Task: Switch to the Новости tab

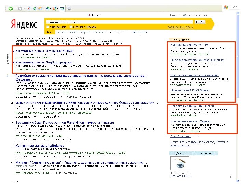Action: (61, 32)
